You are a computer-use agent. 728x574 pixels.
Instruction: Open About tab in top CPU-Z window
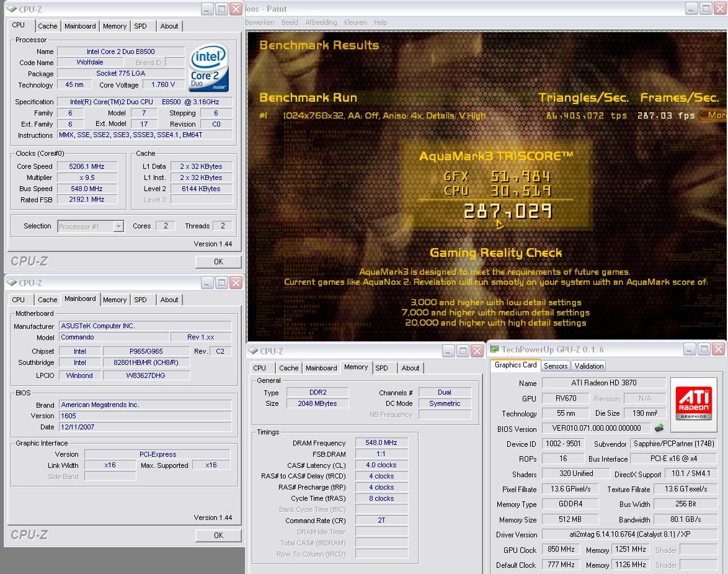tap(169, 26)
